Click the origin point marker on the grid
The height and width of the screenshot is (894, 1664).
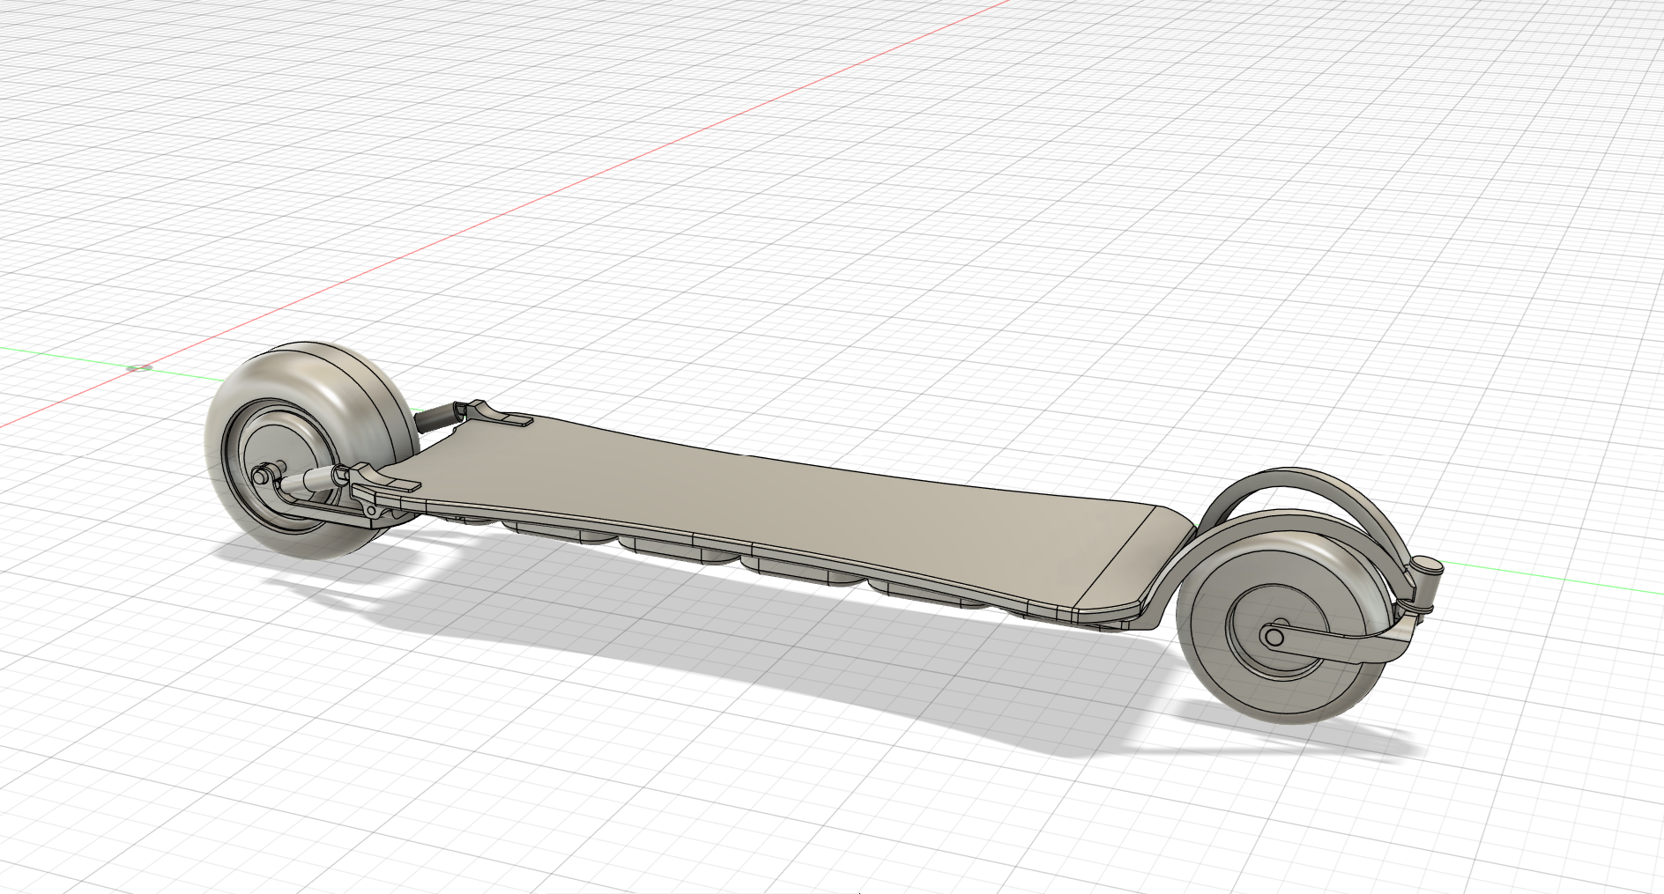tap(138, 367)
